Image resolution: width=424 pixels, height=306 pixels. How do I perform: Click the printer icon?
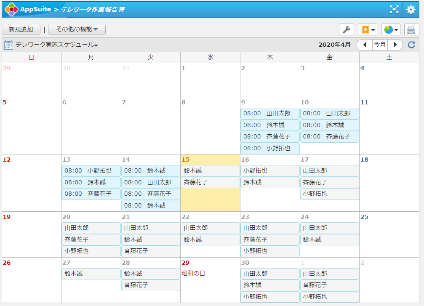pos(411,29)
